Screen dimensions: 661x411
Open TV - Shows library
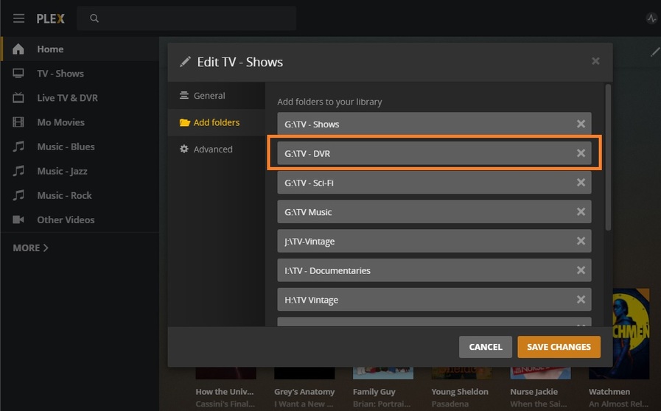[x=80, y=74]
